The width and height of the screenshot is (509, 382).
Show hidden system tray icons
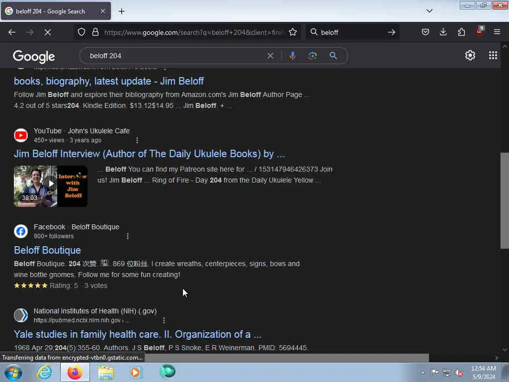(x=423, y=373)
